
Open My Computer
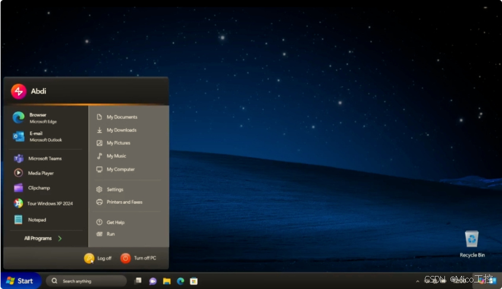pyautogui.click(x=116, y=169)
